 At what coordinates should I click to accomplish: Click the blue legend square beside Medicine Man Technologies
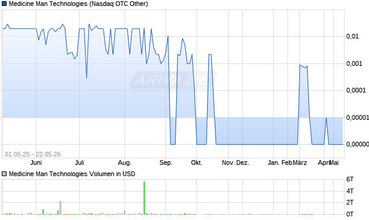pyautogui.click(x=4, y=4)
